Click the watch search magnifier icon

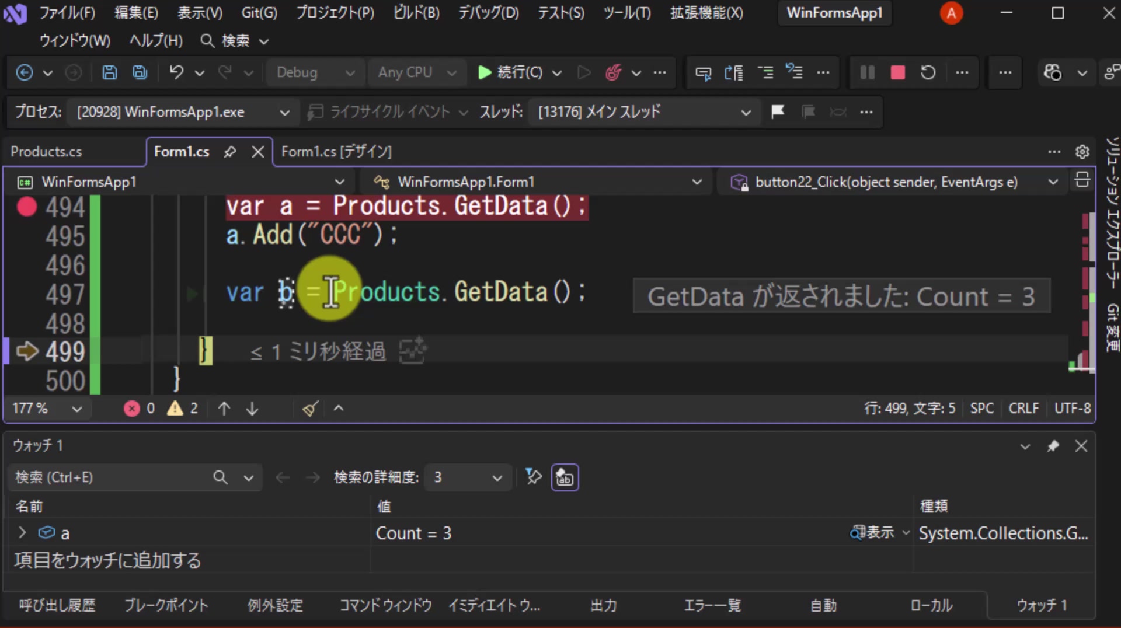tap(220, 477)
